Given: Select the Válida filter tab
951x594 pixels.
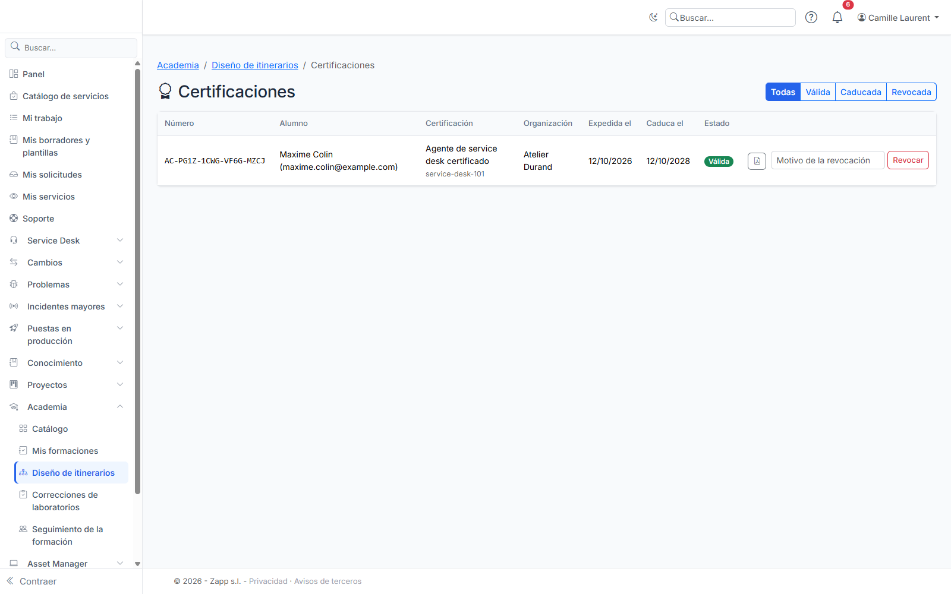Looking at the screenshot, I should [x=818, y=92].
